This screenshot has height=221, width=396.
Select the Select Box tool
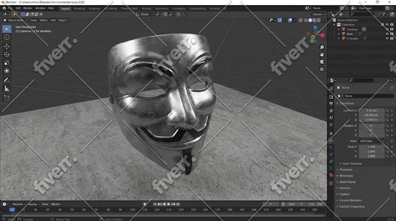pyautogui.click(x=7, y=29)
